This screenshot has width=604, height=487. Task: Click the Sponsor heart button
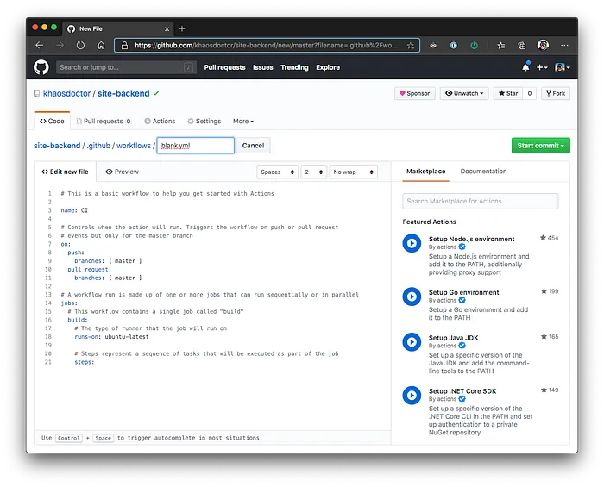click(x=414, y=93)
